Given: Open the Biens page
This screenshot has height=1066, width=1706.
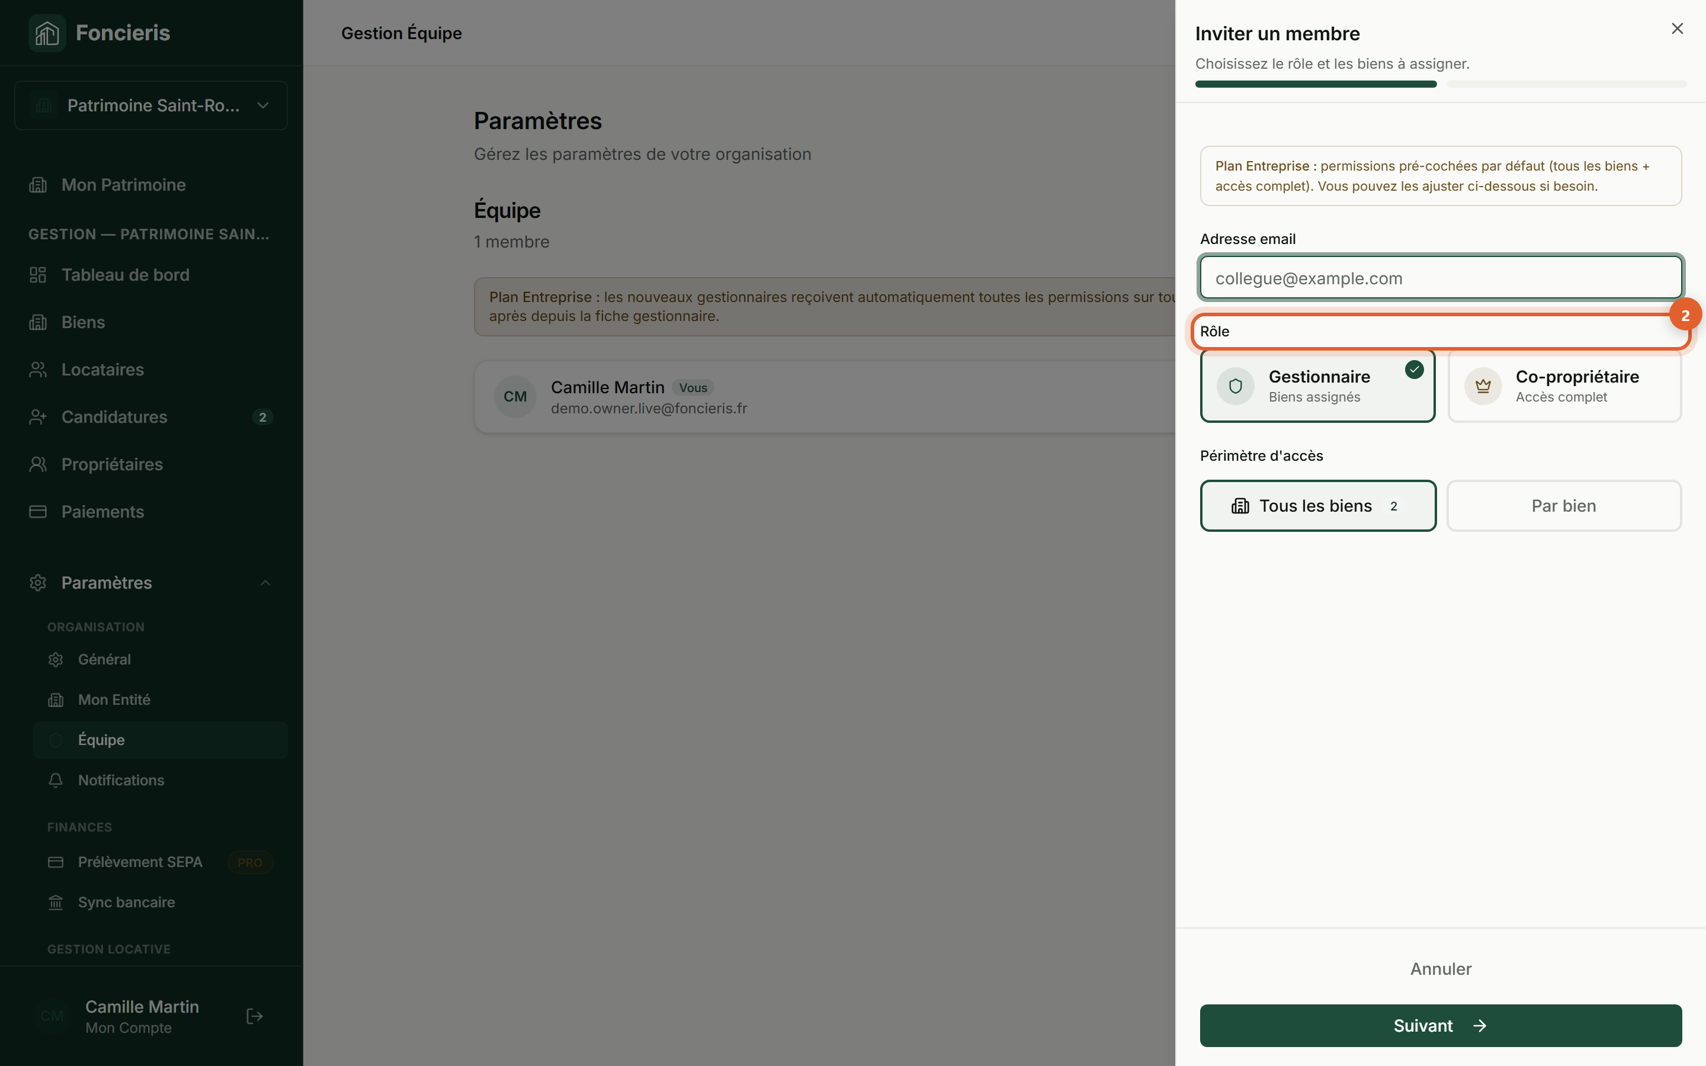Looking at the screenshot, I should 151,322.
